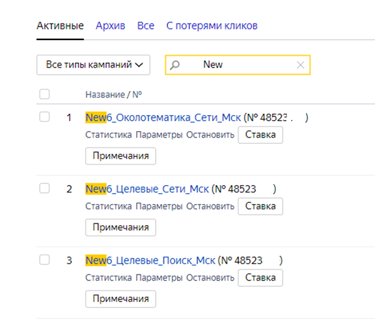Switch to the Архив tab

(110, 26)
